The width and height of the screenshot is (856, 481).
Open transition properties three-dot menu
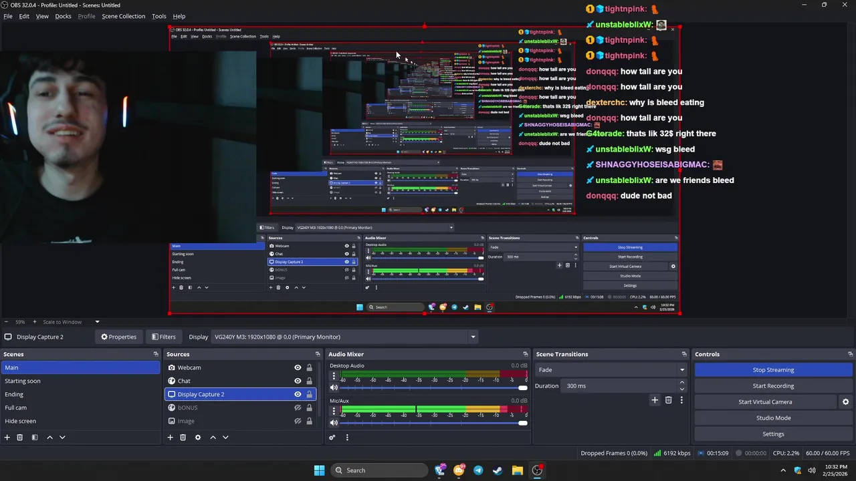coord(681,399)
